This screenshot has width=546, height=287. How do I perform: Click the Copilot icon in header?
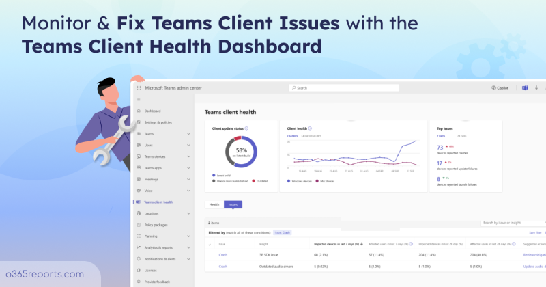pyautogui.click(x=500, y=88)
